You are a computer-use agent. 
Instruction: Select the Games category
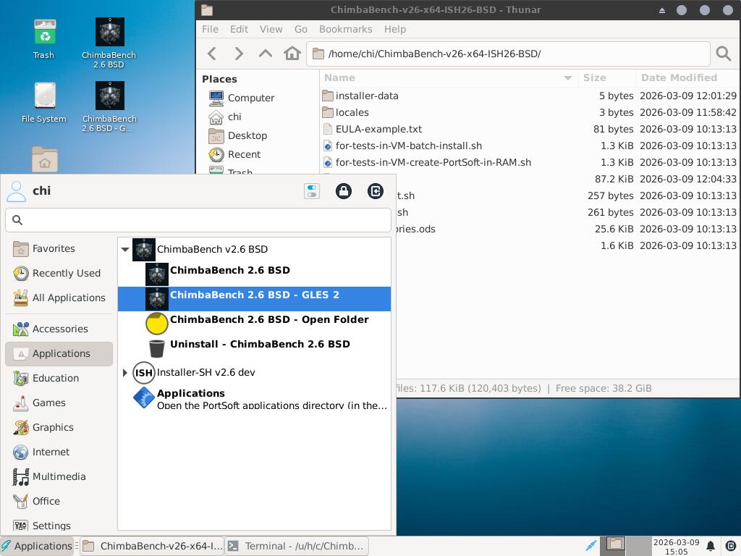point(59,403)
